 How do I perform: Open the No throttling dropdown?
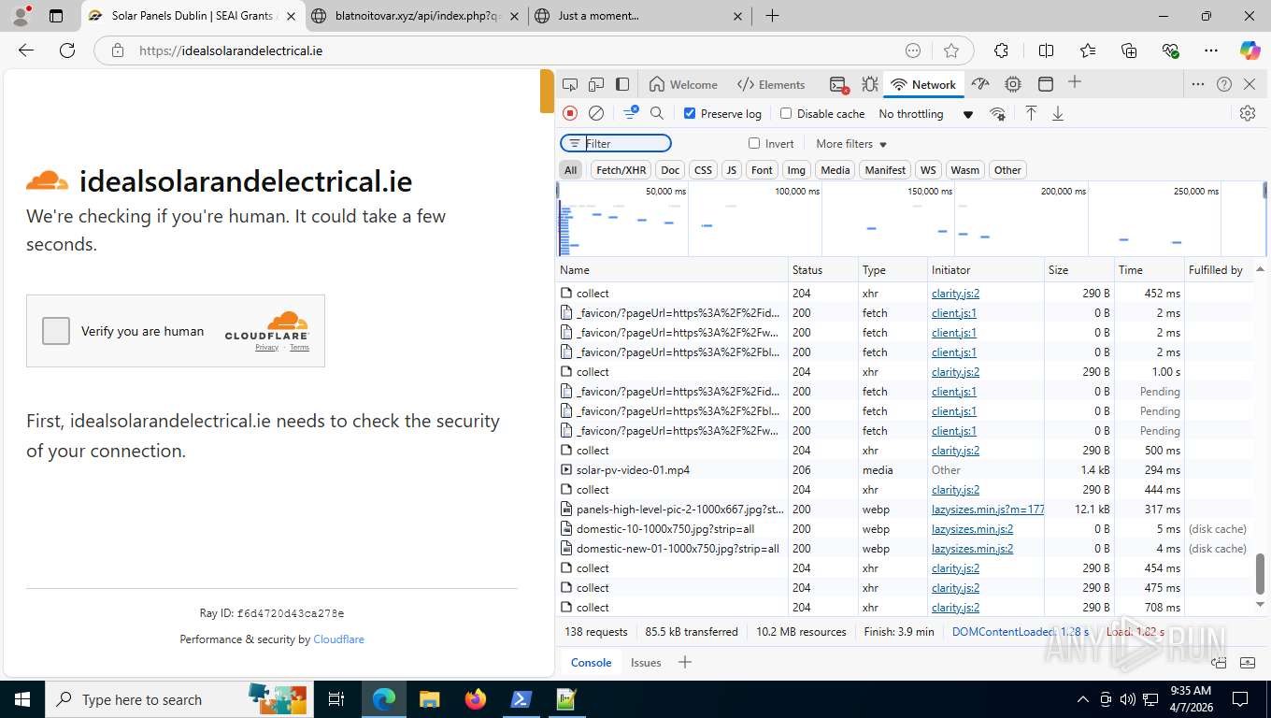pos(926,113)
